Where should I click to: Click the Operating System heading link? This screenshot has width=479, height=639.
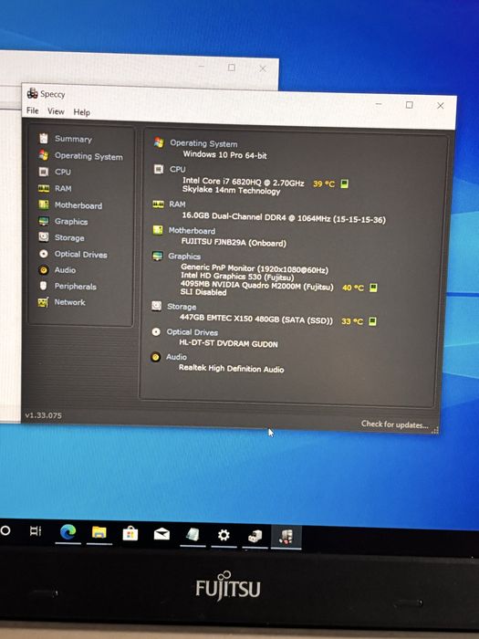coord(203,143)
